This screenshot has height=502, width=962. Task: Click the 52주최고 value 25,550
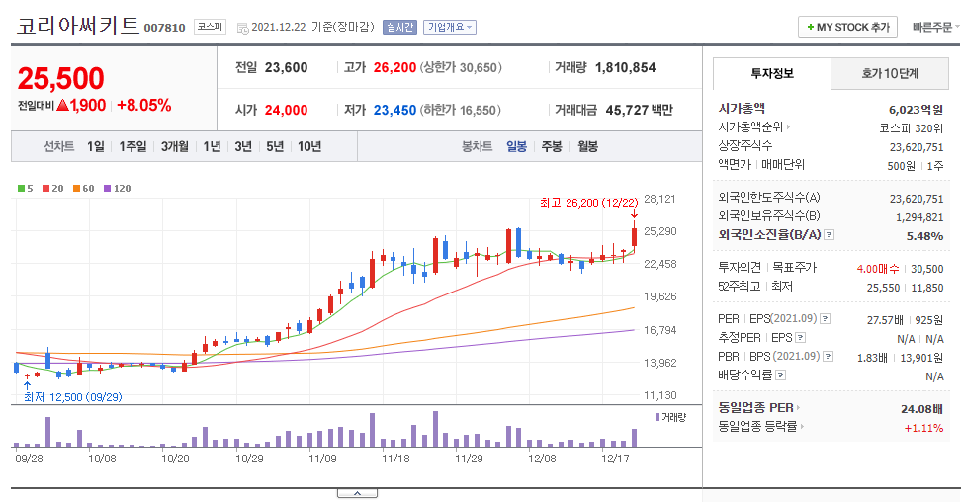tap(883, 288)
